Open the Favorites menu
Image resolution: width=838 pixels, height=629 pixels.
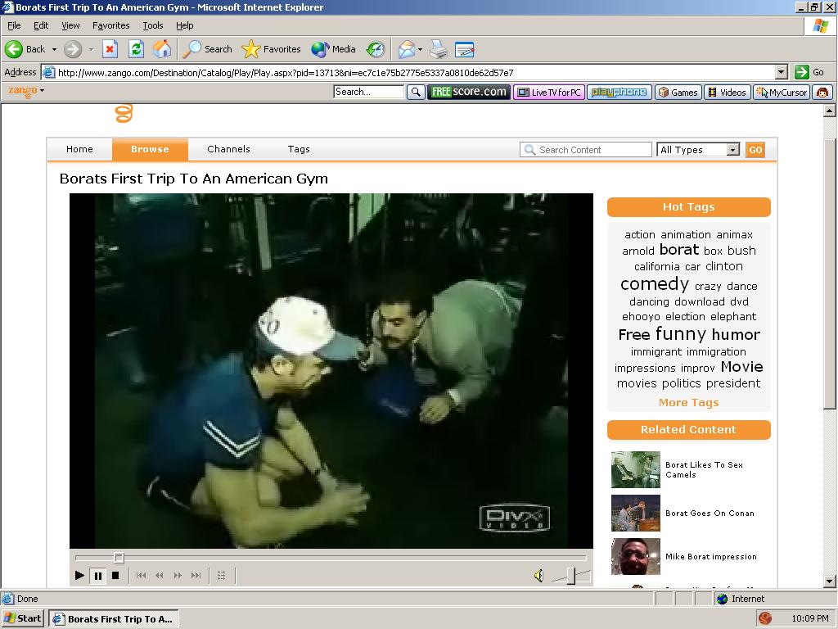(x=110, y=25)
